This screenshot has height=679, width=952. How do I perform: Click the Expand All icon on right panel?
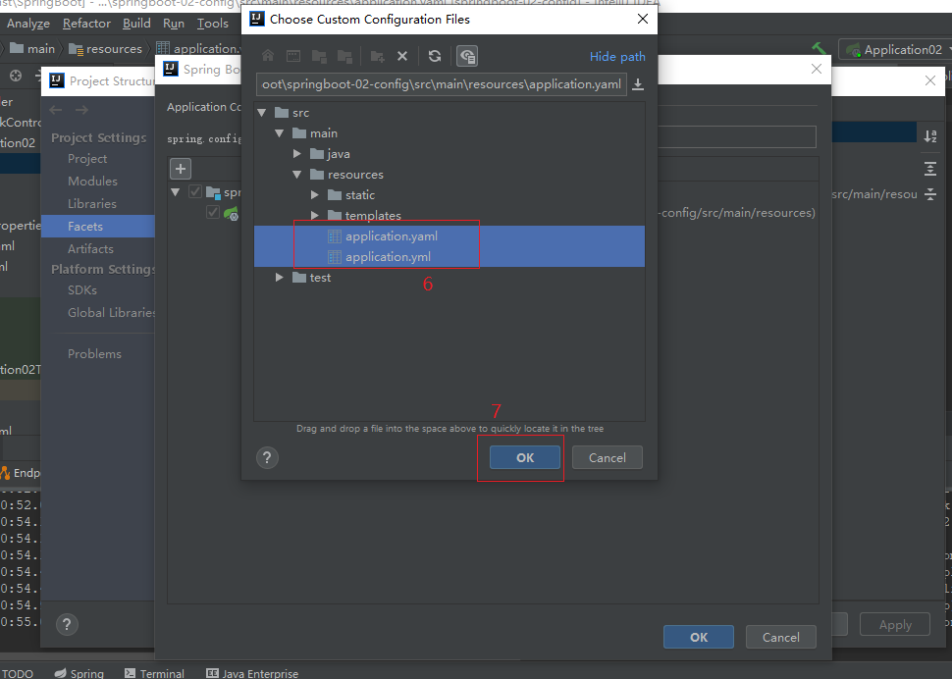929,169
